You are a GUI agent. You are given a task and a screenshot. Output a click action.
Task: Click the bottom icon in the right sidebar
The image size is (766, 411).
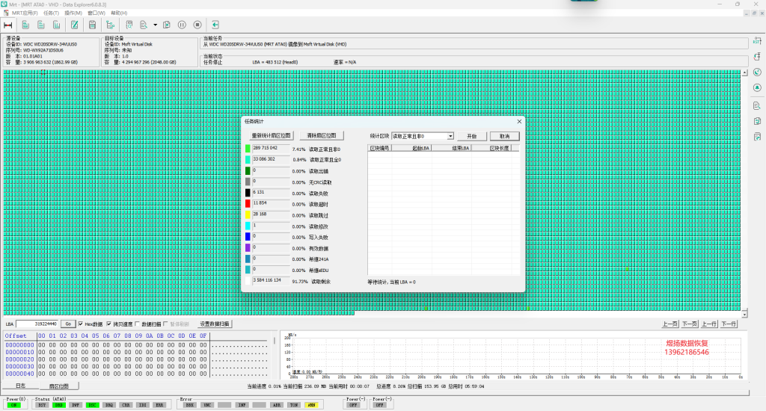[757, 137]
